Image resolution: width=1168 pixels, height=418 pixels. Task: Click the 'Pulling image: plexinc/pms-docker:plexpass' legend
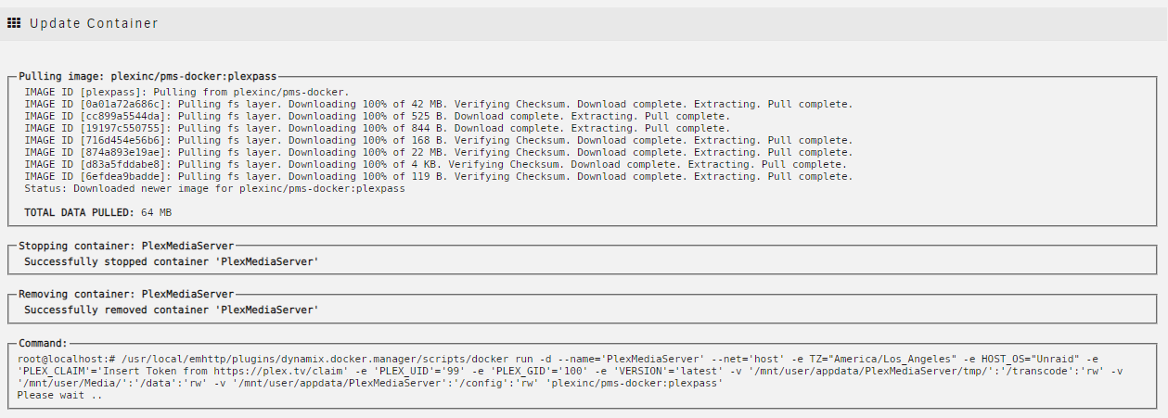point(148,75)
